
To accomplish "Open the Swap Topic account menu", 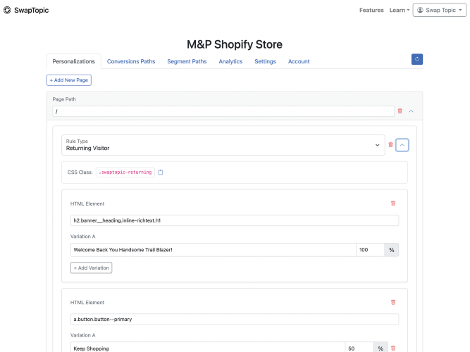I will point(440,11).
